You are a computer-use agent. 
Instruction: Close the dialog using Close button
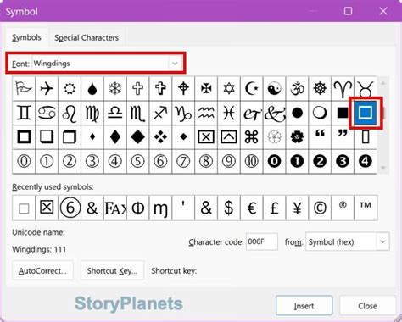click(x=367, y=306)
